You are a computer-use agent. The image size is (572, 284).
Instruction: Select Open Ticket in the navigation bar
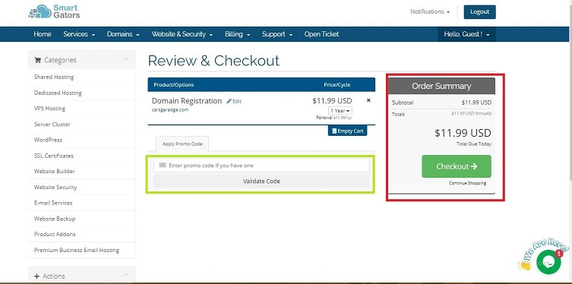point(322,34)
